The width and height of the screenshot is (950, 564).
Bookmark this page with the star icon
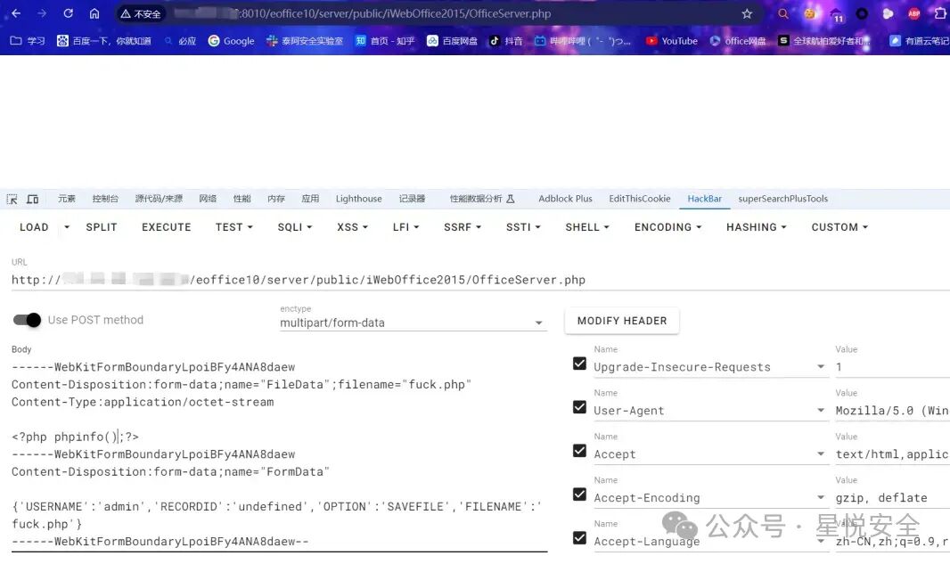click(x=747, y=13)
